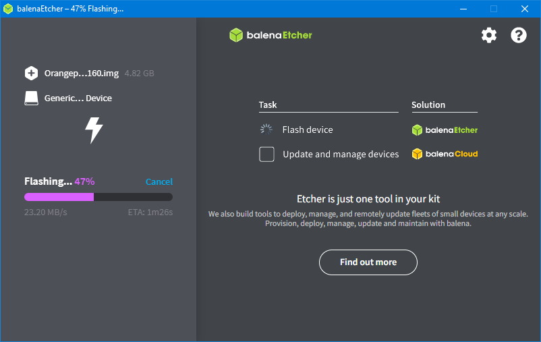Click the spinner next to Flash device

[x=267, y=130]
